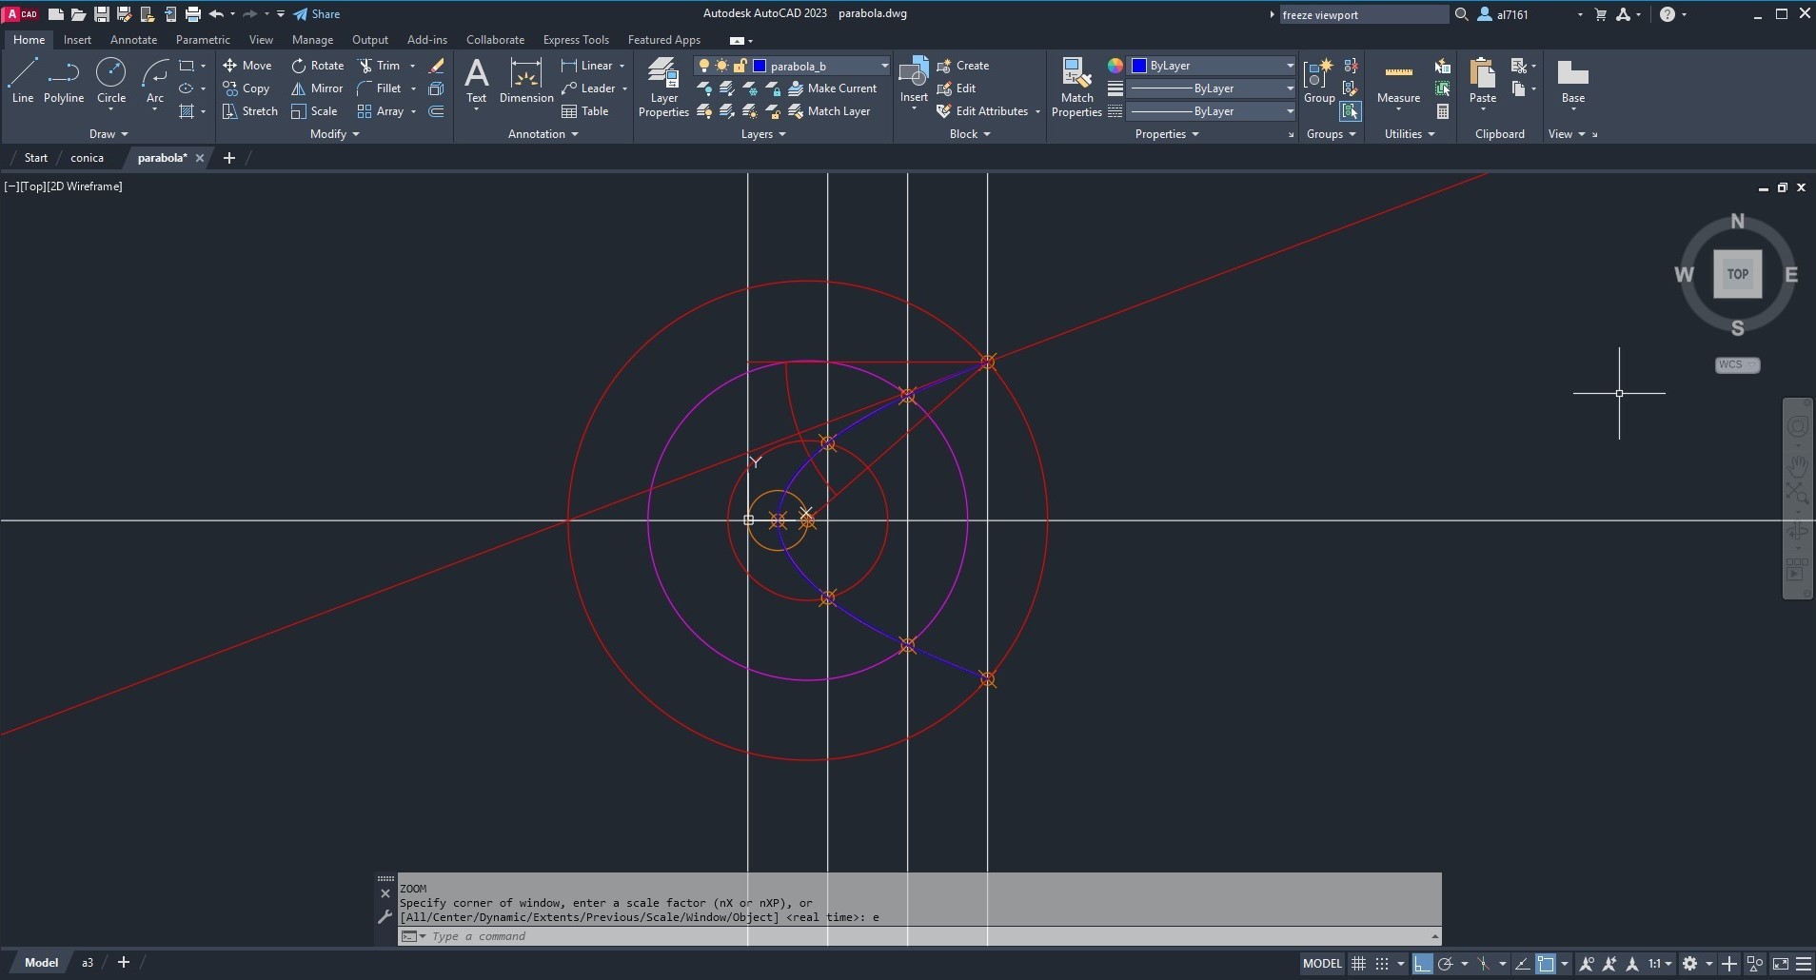This screenshot has height=980, width=1816.
Task: Toggle the layer on/off lightbulb icon
Action: [x=703, y=66]
